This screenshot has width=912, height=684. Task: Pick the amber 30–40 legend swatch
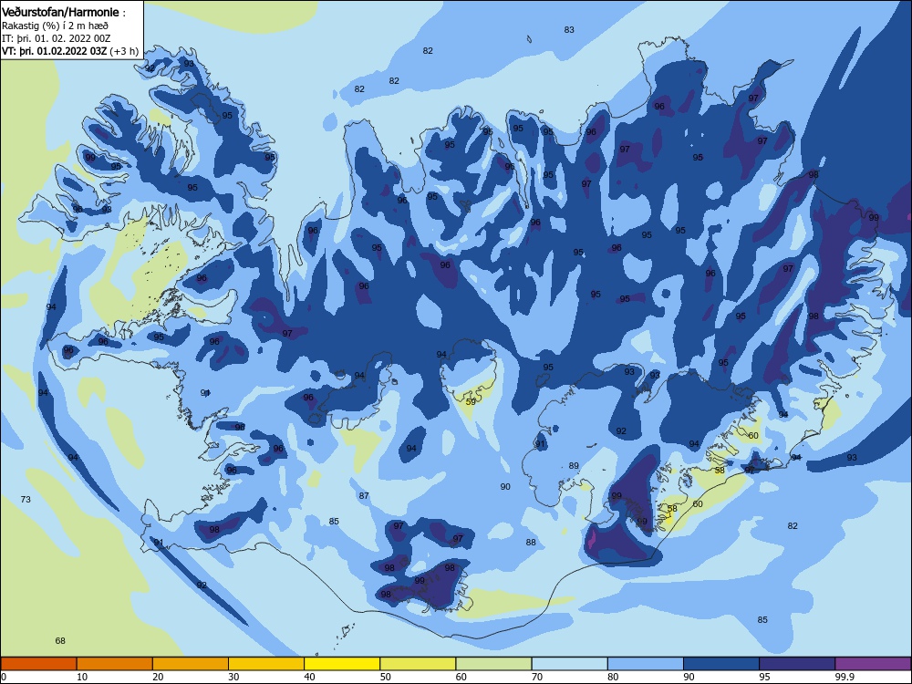266,664
